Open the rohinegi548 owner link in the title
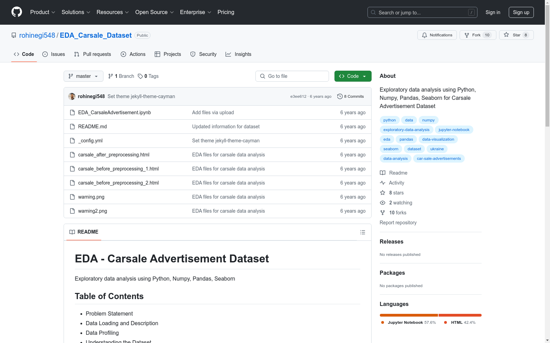Screen dimensions: 550x343 pos(37,35)
